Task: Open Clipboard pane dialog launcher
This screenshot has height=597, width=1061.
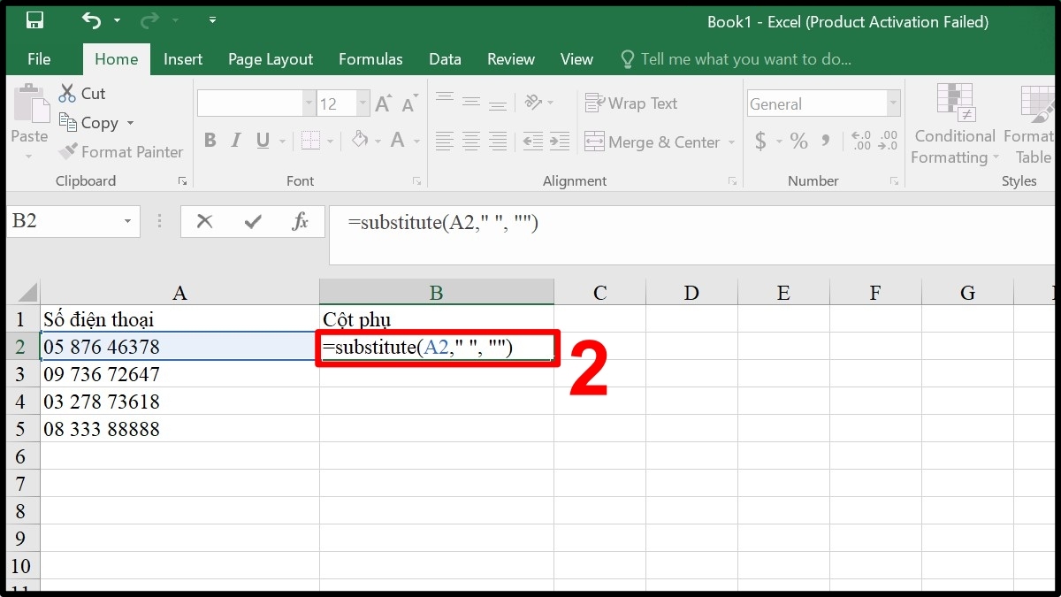Action: click(x=182, y=180)
